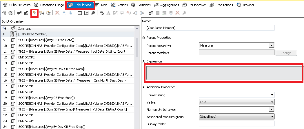Open the KPIs tab
Viewport: 304px width, 129px height.
tap(101, 5)
